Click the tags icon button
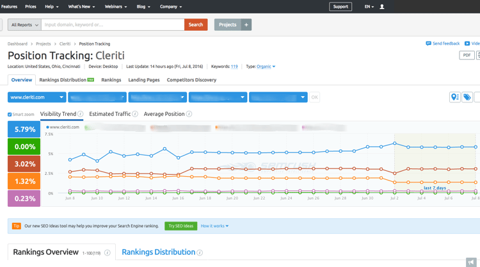 click(x=467, y=97)
